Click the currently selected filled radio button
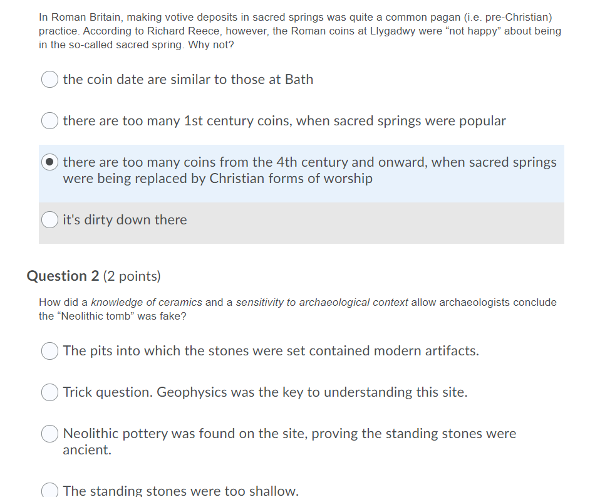The height and width of the screenshot is (497, 590). click(x=49, y=162)
